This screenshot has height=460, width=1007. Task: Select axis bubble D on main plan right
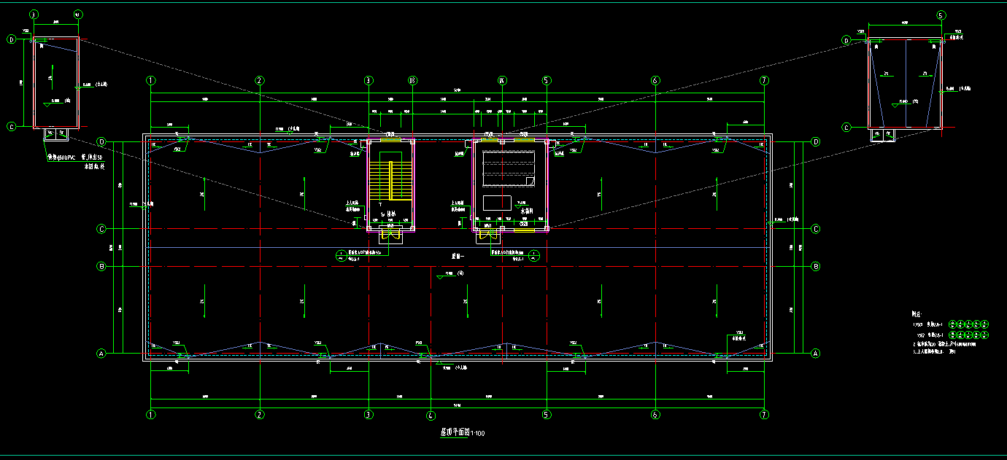coord(816,141)
